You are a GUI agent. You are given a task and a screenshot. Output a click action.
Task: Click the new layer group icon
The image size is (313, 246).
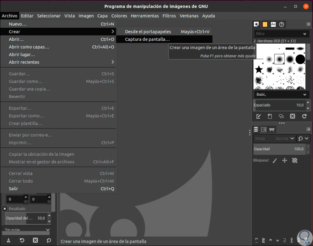263,240
